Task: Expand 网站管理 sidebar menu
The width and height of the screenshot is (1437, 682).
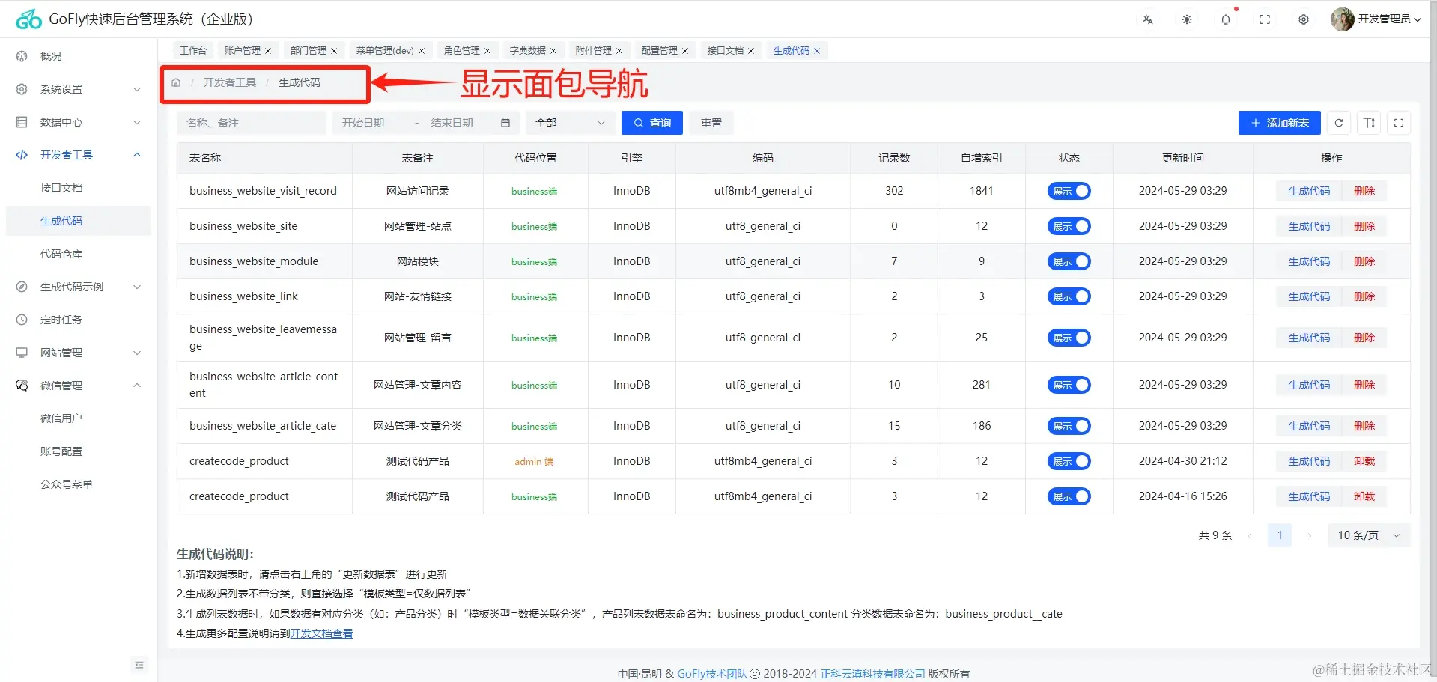Action: pos(79,353)
